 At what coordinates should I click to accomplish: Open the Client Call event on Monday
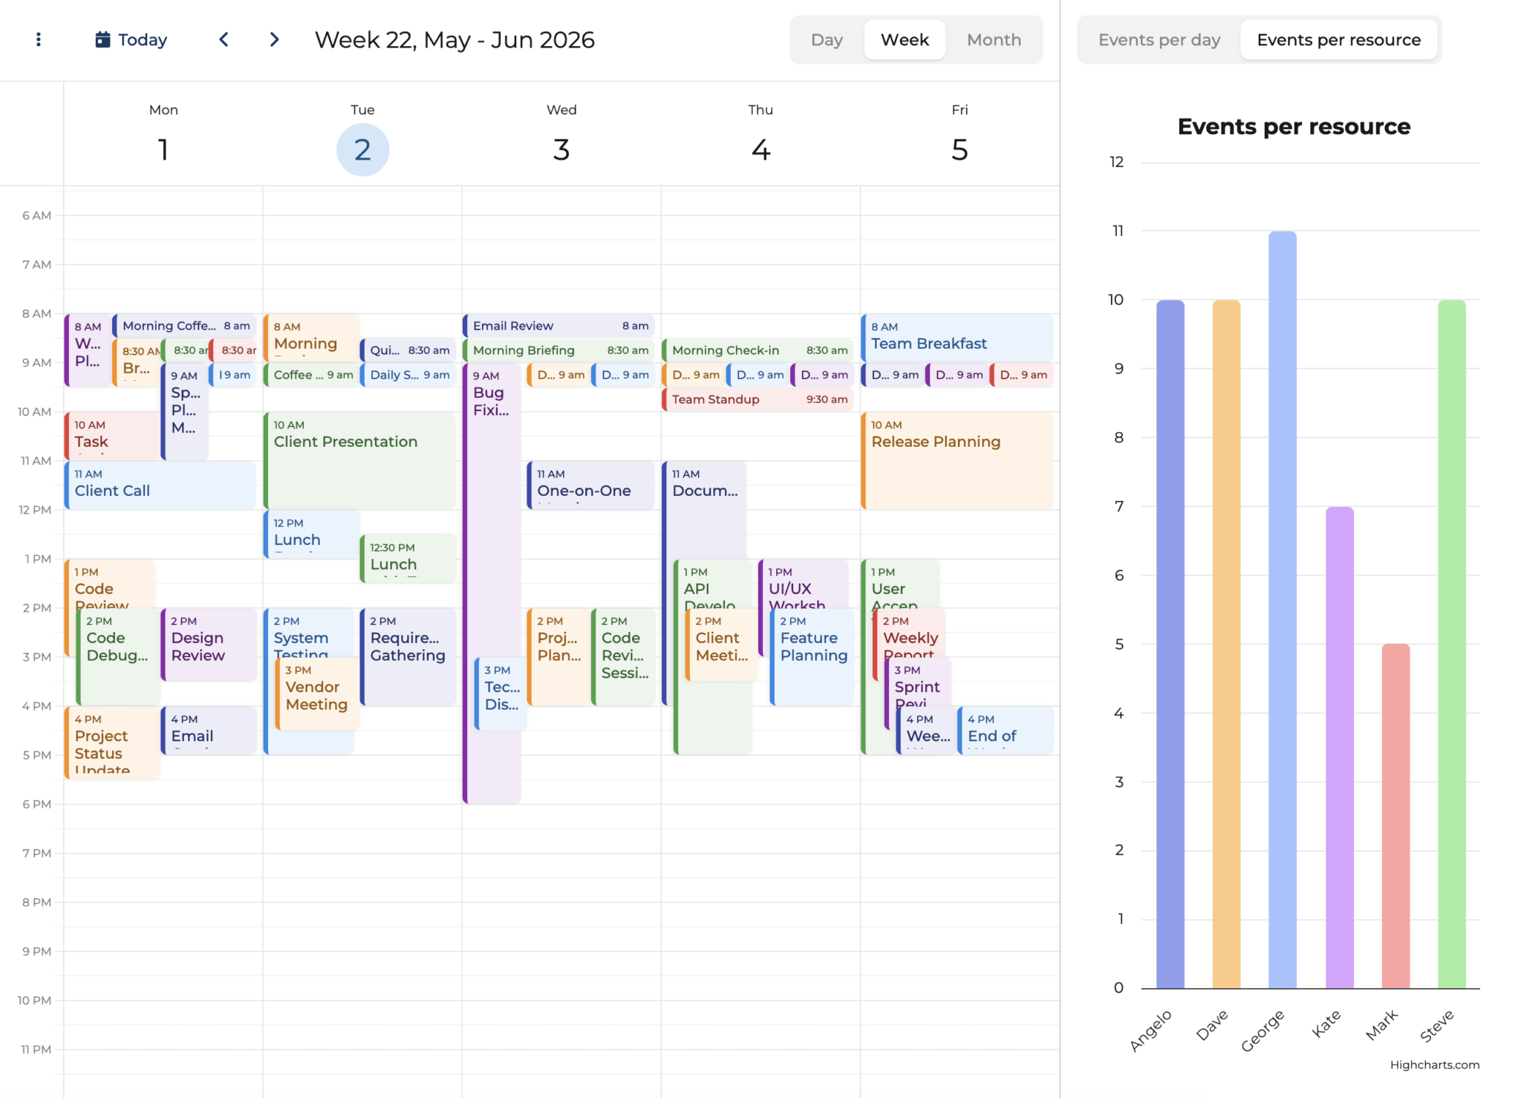(160, 485)
